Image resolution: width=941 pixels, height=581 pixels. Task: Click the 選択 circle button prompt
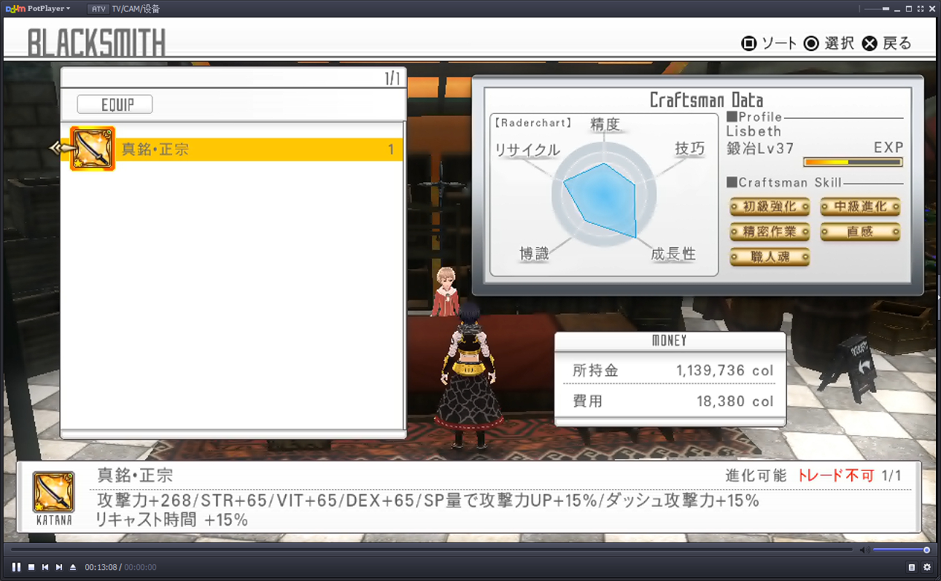pyautogui.click(x=829, y=43)
